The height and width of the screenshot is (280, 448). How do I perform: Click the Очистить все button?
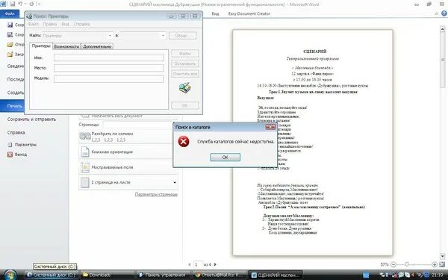185,74
